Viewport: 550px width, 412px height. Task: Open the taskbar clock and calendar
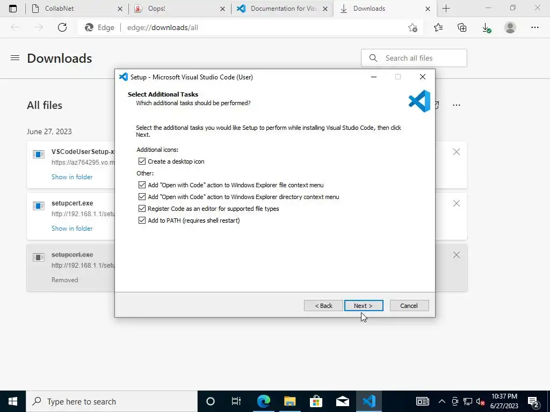(504, 401)
